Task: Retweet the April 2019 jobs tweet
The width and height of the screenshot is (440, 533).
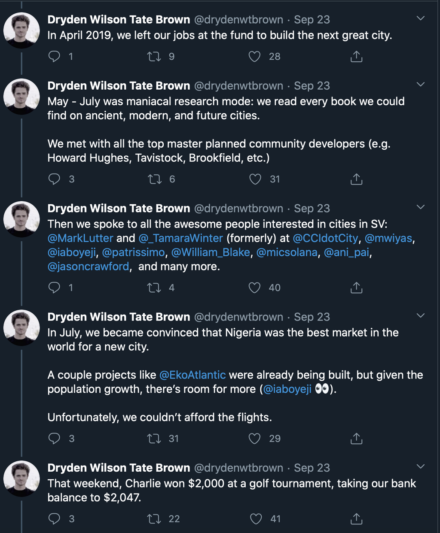Action: tap(154, 56)
